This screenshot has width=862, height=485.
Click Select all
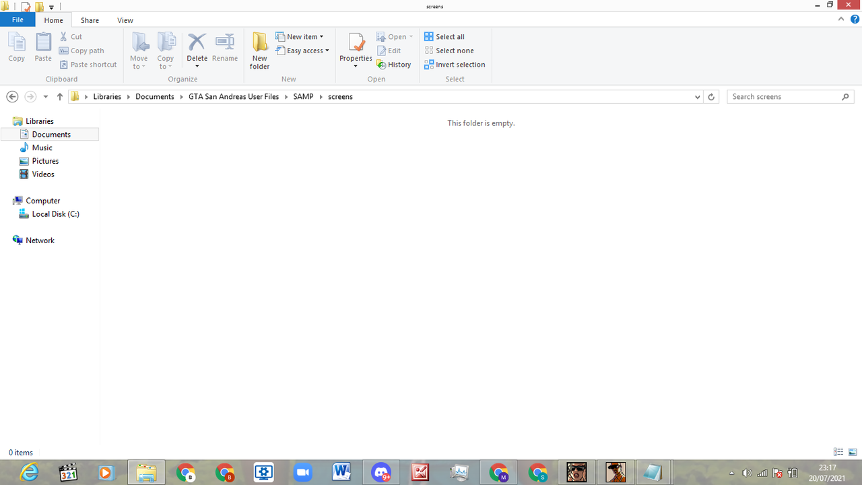[x=444, y=37]
